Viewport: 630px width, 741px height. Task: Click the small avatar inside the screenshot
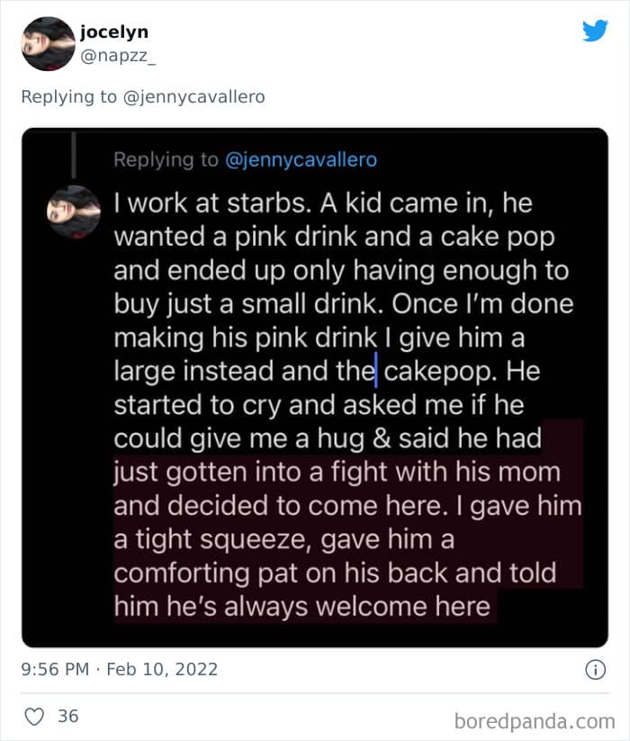coord(74,212)
